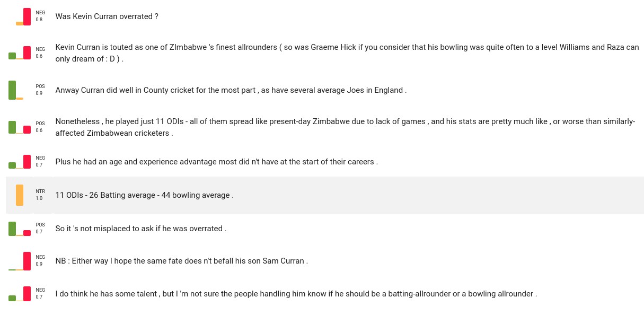Click the orange neutral bar in the highlighted row
This screenshot has width=644, height=315.
(20, 195)
